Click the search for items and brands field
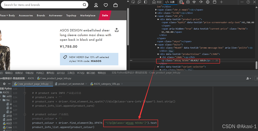The height and width of the screenshot is (131, 258). [45, 5]
